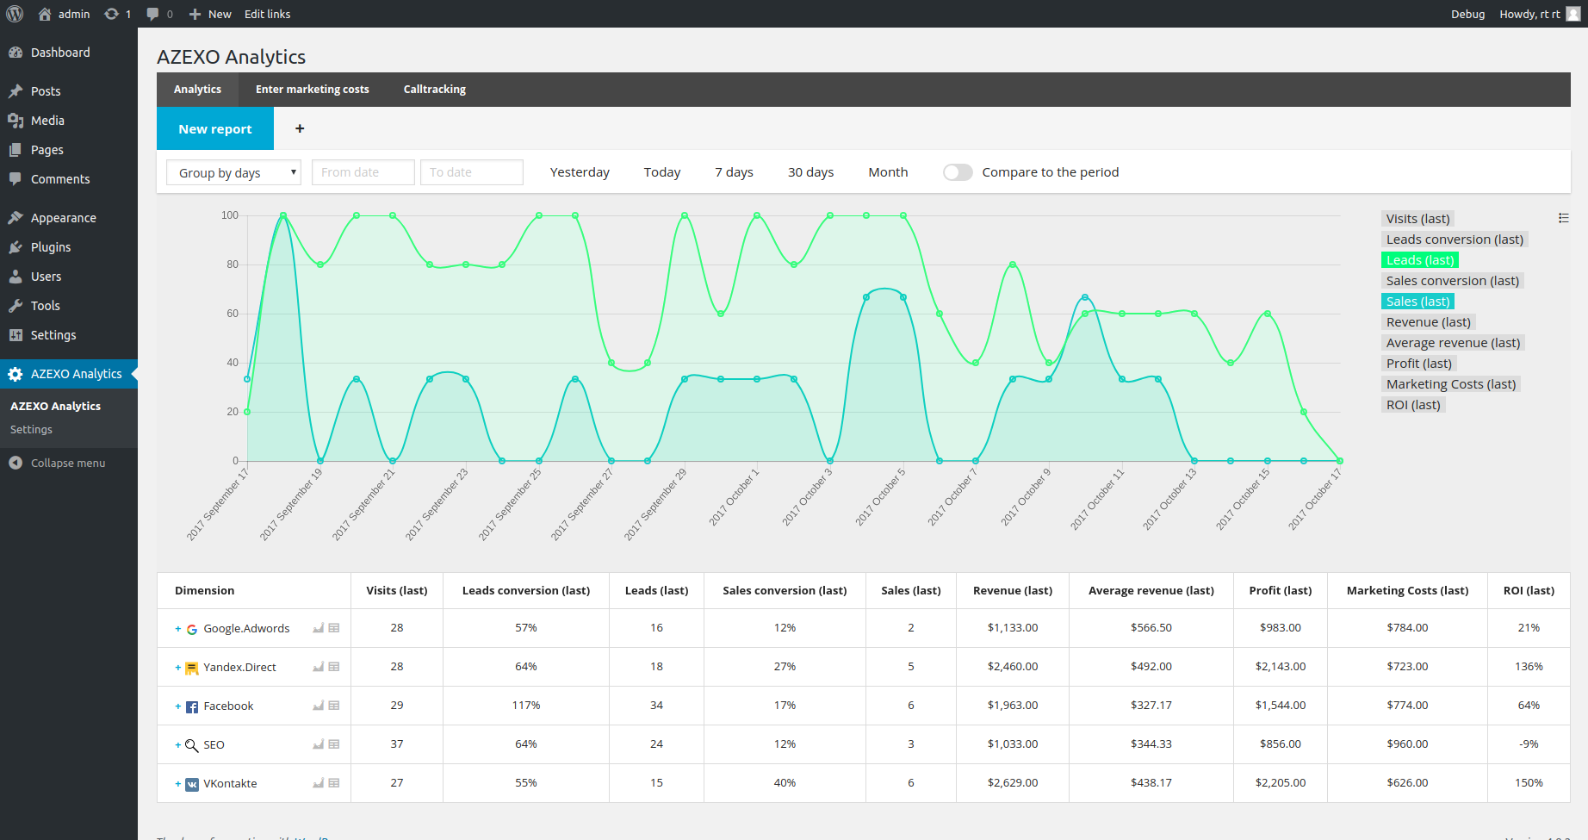Click the table icon in the VKontakte row
1588x840 pixels.
point(334,783)
